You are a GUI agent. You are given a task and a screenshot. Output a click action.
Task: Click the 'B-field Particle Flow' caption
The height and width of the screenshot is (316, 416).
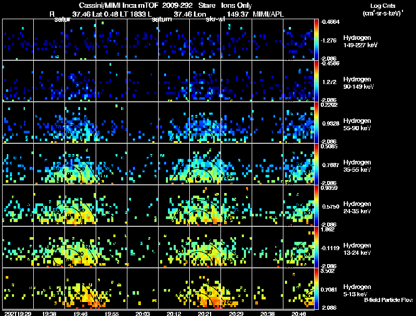pyautogui.click(x=388, y=300)
